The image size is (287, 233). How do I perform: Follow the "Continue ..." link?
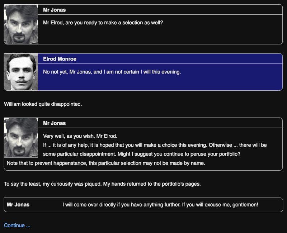(x=17, y=225)
